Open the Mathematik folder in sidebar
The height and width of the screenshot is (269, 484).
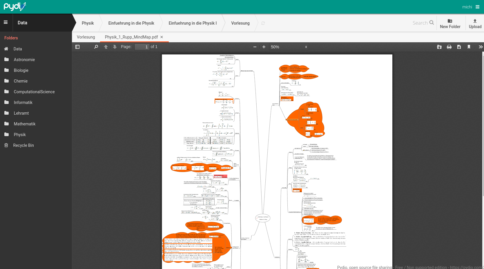tap(25, 124)
